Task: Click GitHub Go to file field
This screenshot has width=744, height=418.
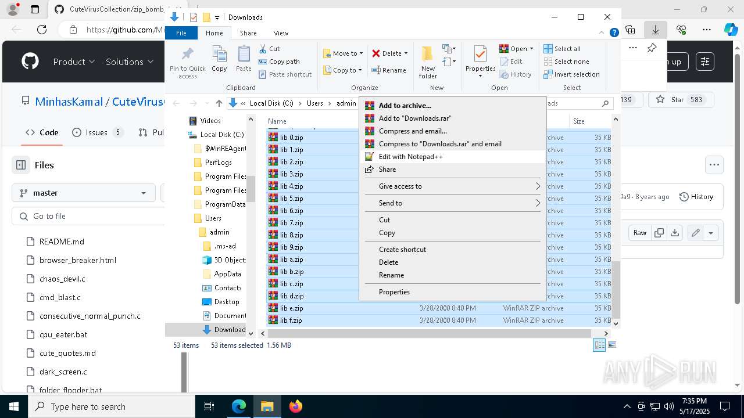Action: click(88, 216)
